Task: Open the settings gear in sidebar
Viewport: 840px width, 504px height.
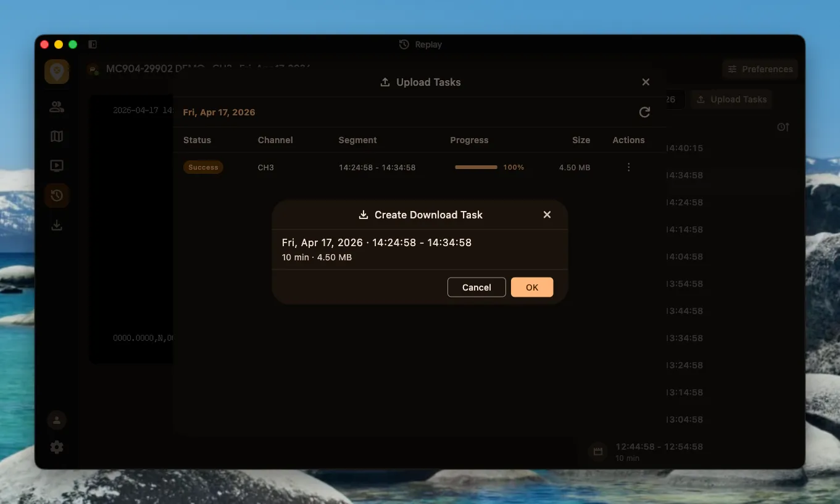Action: [x=57, y=447]
